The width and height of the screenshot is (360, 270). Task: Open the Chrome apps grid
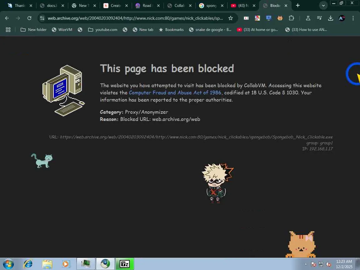(8, 30)
